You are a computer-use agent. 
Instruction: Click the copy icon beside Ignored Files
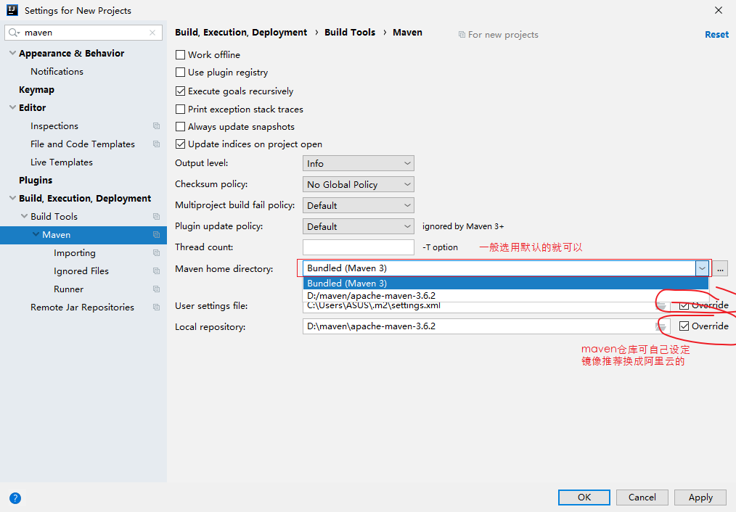[x=156, y=271]
